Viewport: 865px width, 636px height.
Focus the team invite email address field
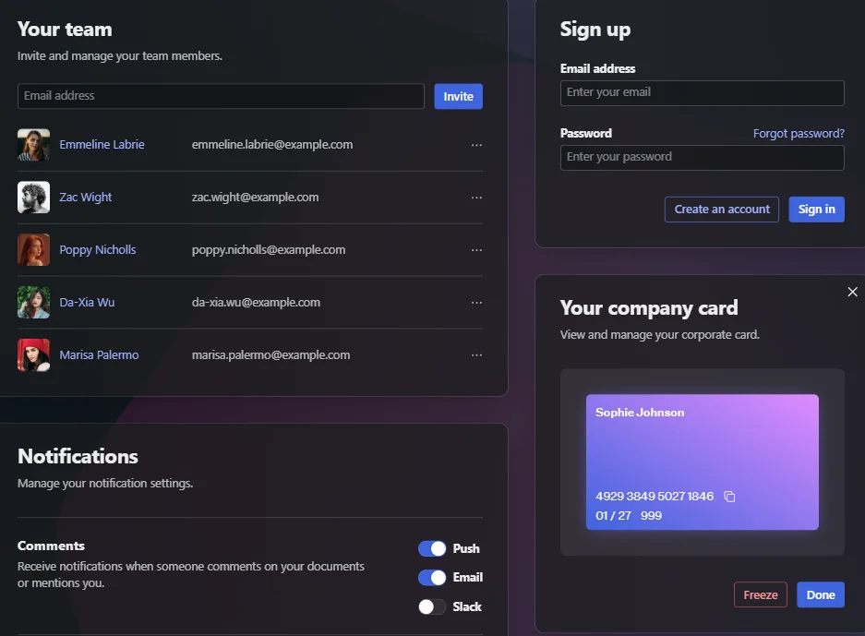click(x=221, y=96)
